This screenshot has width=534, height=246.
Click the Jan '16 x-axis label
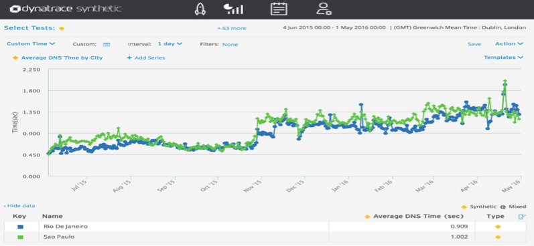[341, 187]
